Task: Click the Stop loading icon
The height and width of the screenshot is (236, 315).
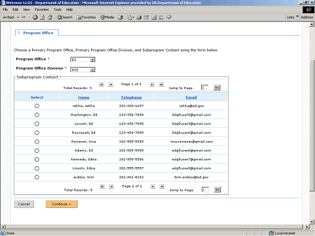Action: click(x=35, y=17)
